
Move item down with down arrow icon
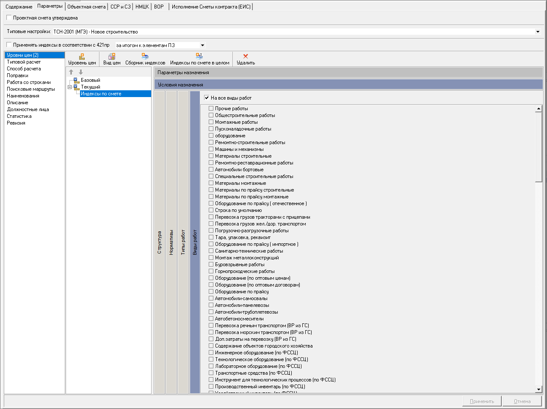81,72
